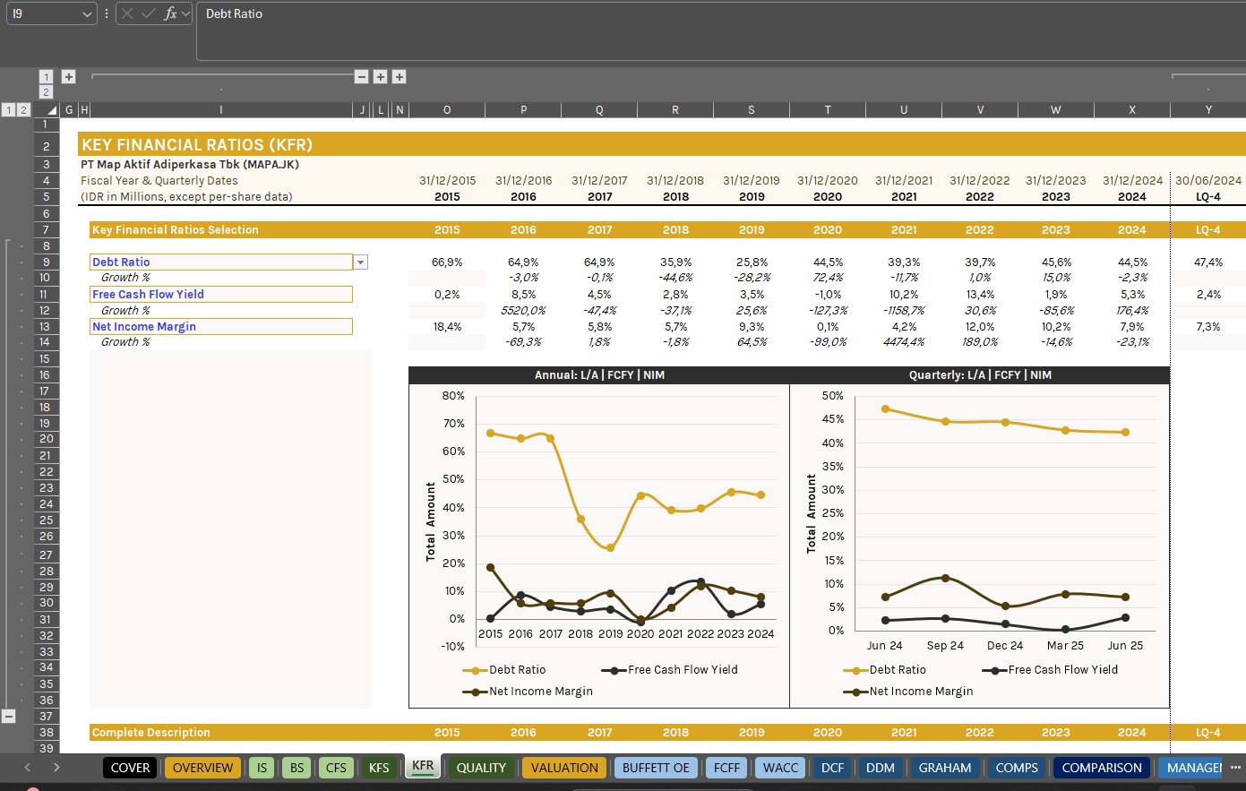Open the DCF sheet tab
Screen dimensions: 1246x791
[x=831, y=768]
